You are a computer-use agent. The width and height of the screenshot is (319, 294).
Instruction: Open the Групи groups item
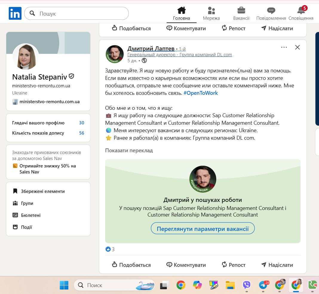tap(23, 203)
